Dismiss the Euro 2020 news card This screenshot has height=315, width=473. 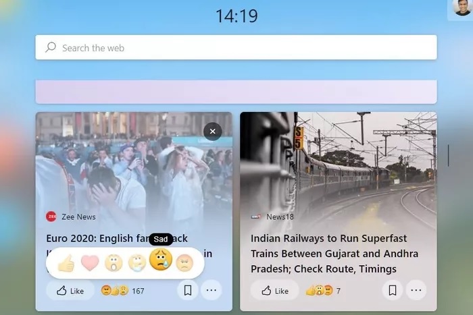pos(212,131)
